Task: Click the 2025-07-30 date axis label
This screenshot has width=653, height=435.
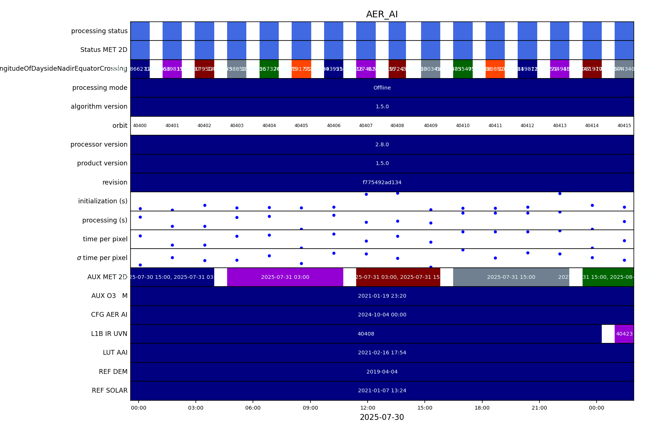Action: click(x=382, y=417)
